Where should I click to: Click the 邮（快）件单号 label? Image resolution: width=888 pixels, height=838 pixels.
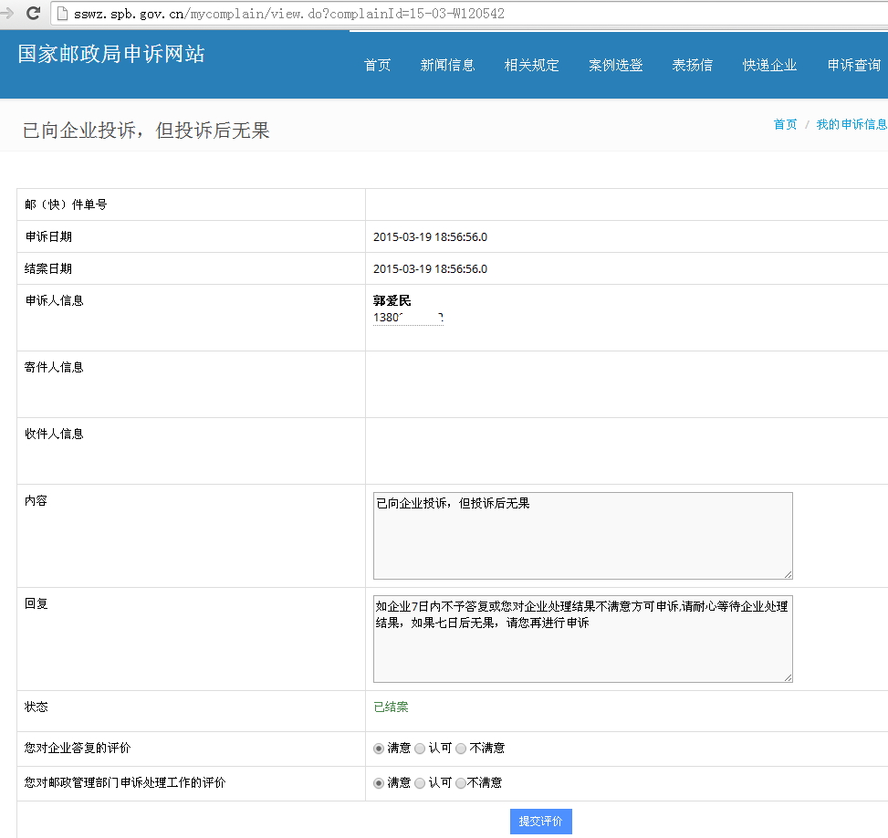click(x=66, y=204)
